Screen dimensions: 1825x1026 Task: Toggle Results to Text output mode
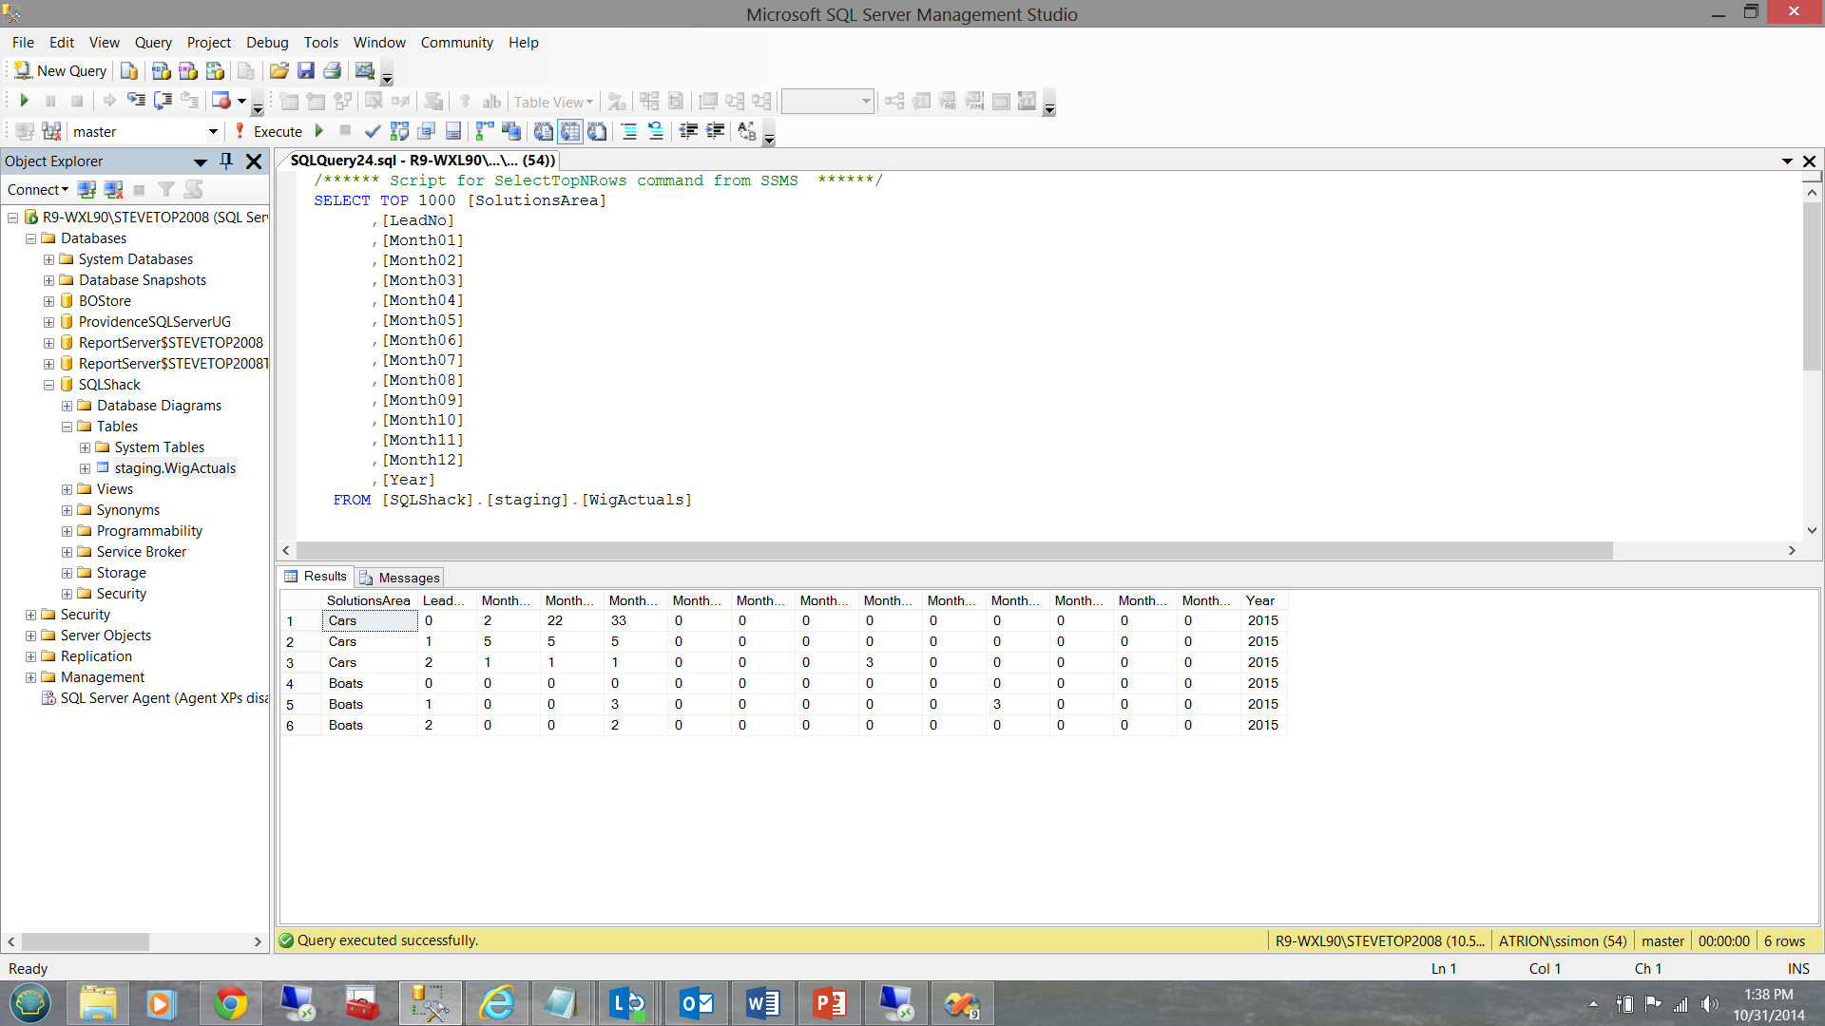point(543,131)
